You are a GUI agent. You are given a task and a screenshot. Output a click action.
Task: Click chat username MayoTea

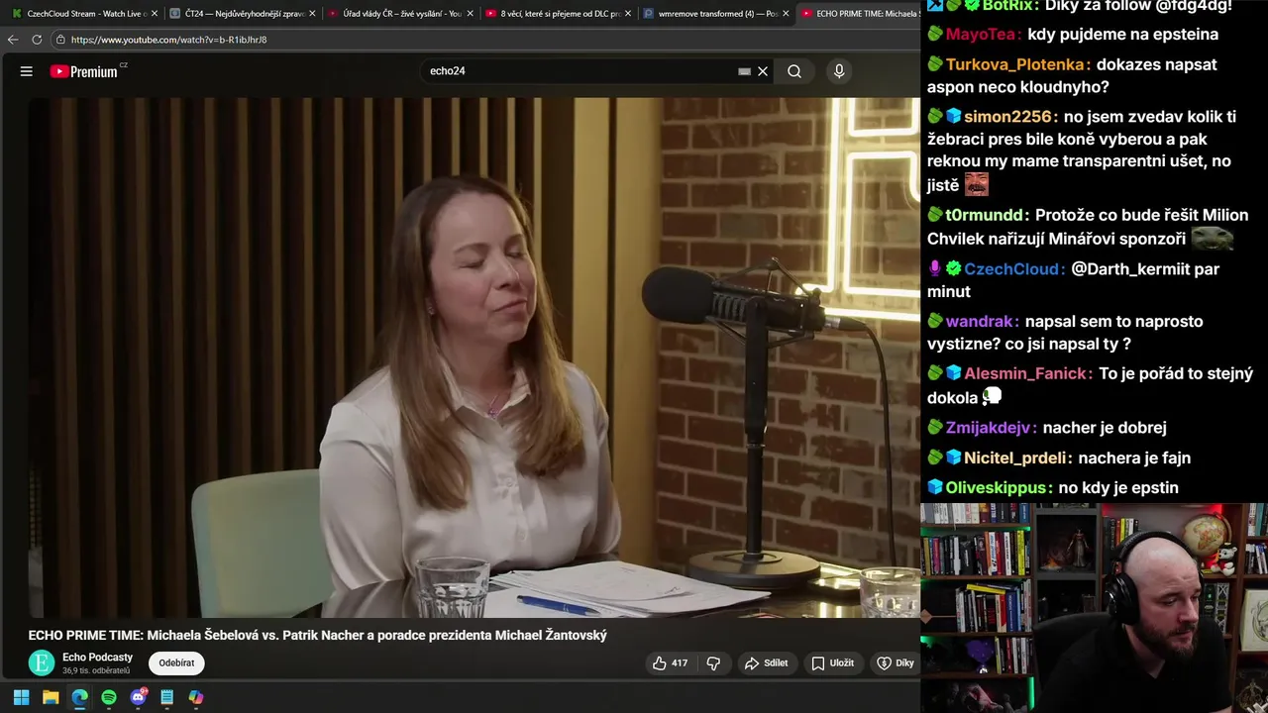click(x=981, y=34)
